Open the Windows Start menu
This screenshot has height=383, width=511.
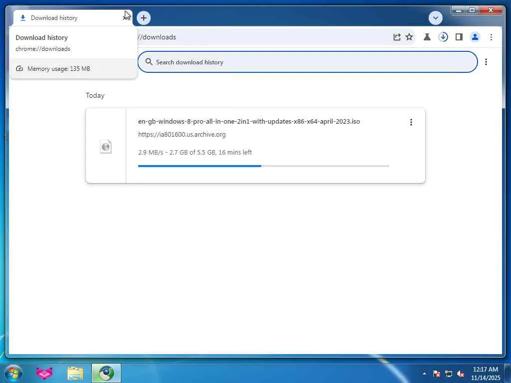pos(13,373)
